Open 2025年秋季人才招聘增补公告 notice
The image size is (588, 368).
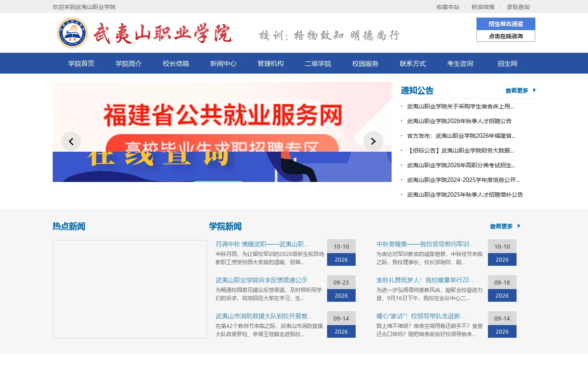click(465, 195)
